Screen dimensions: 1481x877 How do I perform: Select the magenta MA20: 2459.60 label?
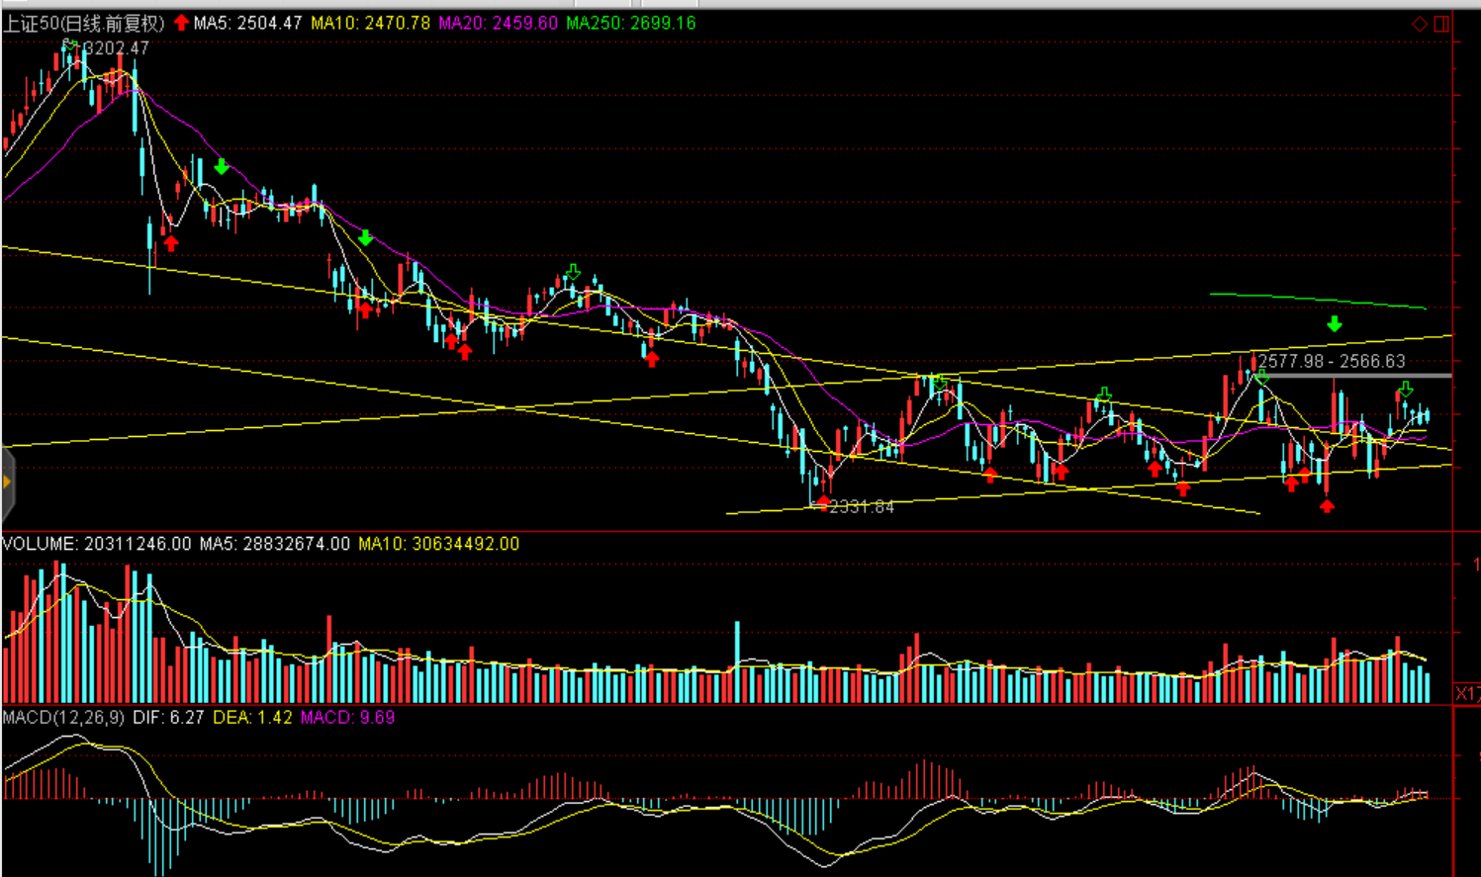tap(498, 23)
